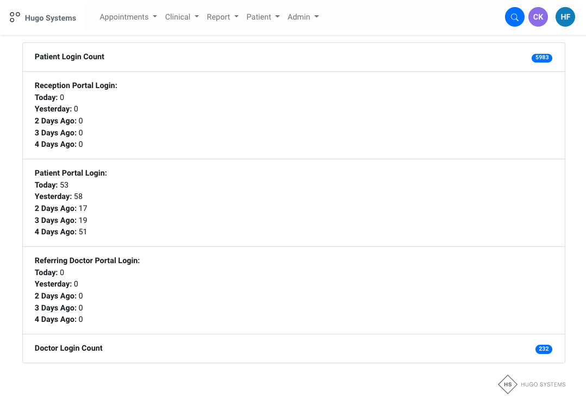This screenshot has width=586, height=404.
Task: Open the purple CK user avatar
Action: coord(538,17)
